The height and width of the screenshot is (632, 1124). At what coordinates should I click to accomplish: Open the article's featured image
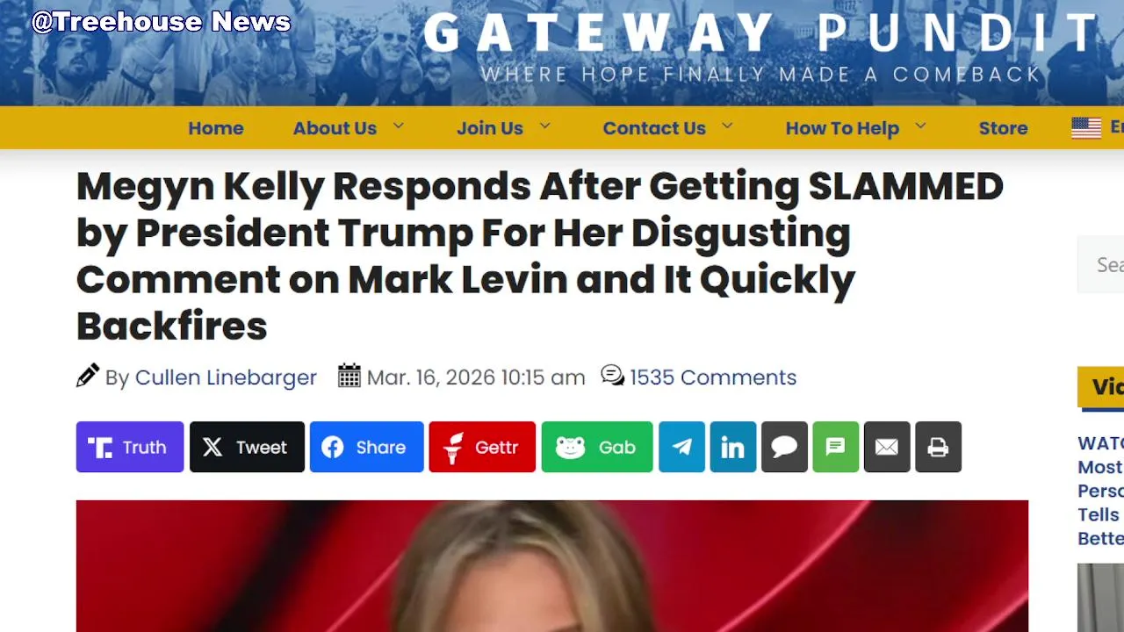[552, 566]
